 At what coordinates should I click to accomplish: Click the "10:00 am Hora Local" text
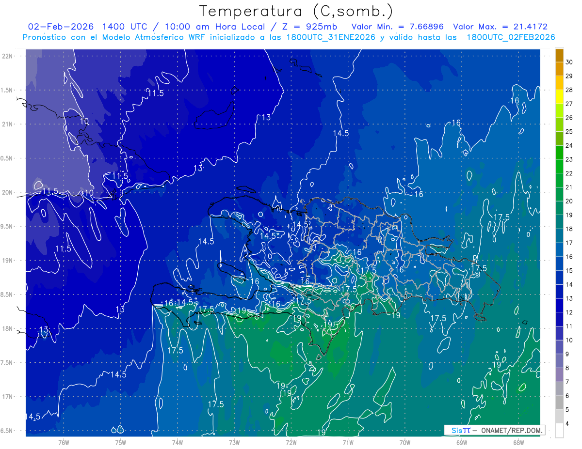[x=214, y=27]
